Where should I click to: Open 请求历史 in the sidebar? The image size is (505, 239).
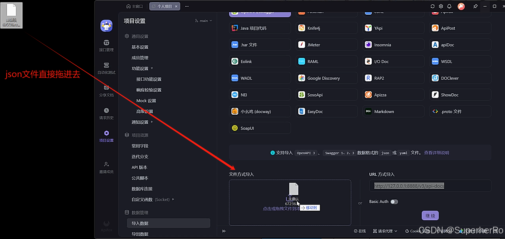pos(106,114)
